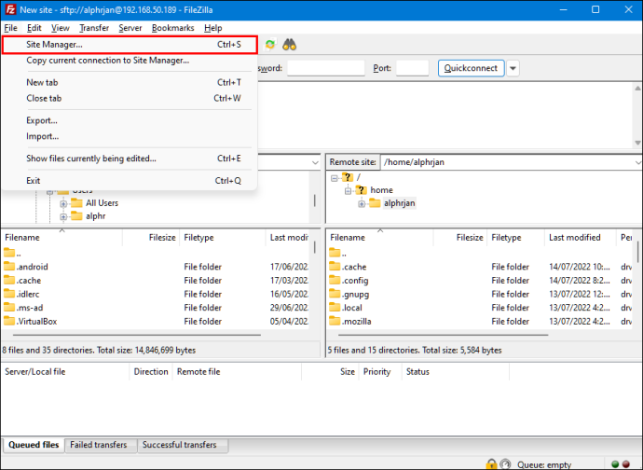643x470 pixels.
Task: Choose Close tab menu entry
Action: [x=130, y=98]
